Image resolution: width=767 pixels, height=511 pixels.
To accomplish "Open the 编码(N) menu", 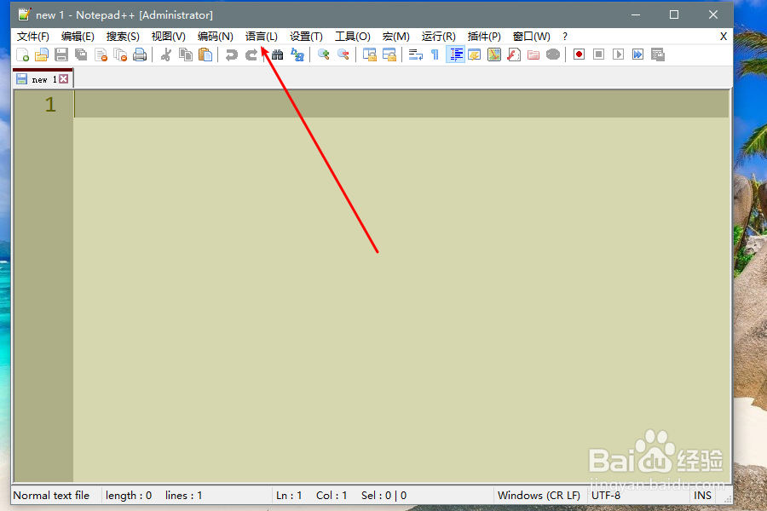I will [x=216, y=37].
